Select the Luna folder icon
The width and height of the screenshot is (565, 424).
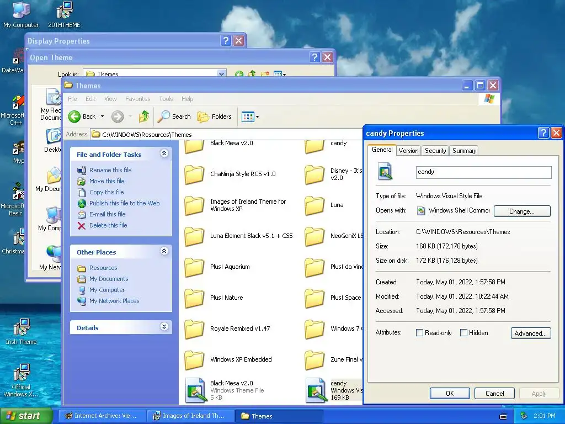[x=315, y=205]
